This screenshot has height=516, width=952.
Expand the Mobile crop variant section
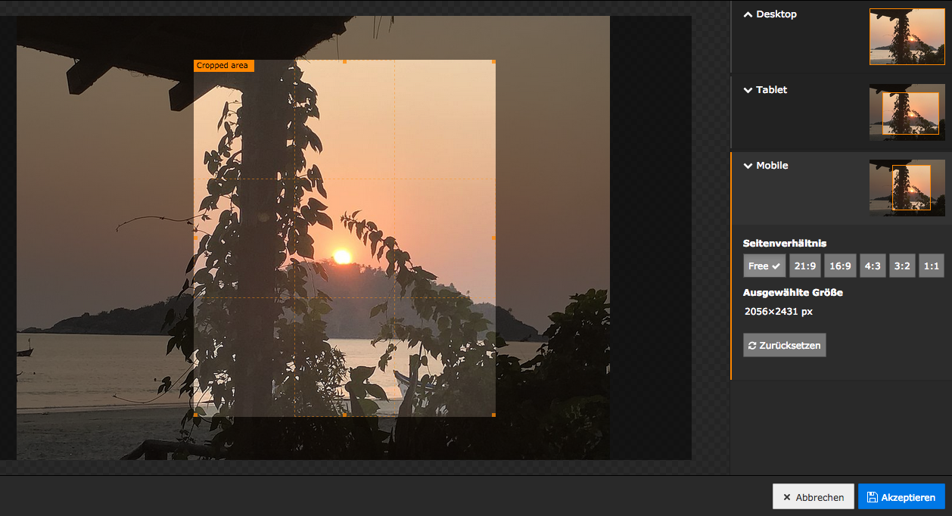[766, 166]
